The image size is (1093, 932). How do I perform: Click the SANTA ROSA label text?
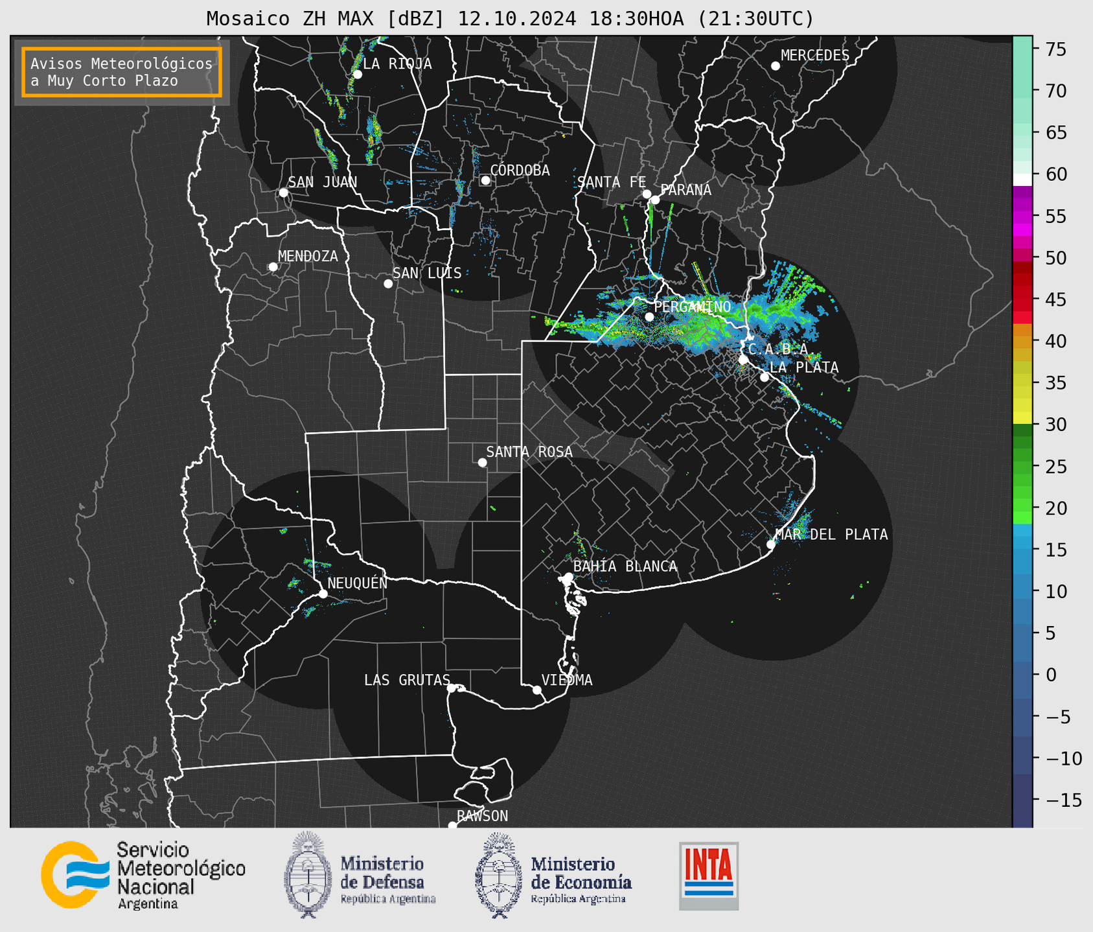click(529, 452)
